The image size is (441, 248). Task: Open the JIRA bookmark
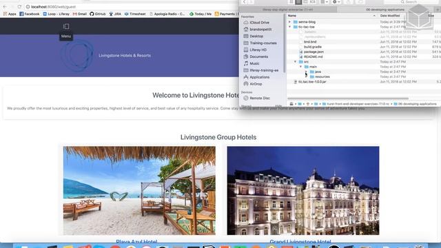click(x=115, y=14)
